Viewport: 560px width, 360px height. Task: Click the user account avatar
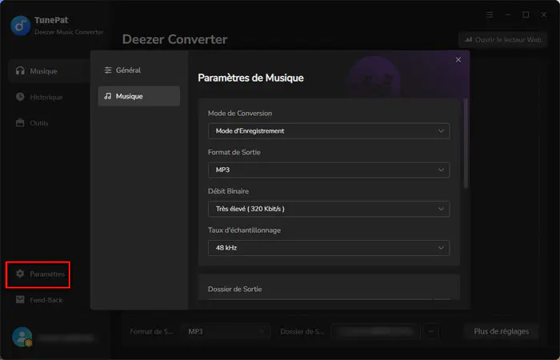point(22,337)
